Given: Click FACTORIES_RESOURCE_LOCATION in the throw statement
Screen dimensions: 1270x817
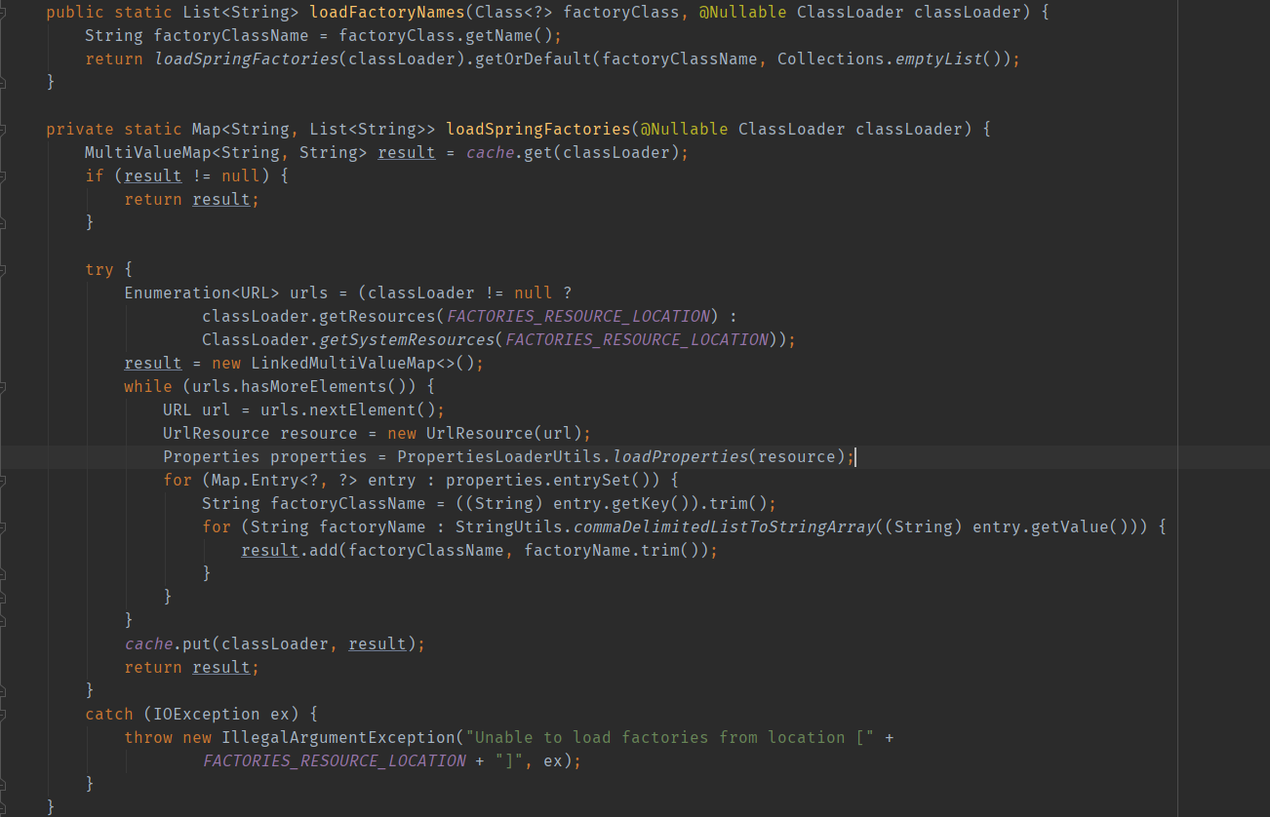Looking at the screenshot, I should tap(334, 760).
